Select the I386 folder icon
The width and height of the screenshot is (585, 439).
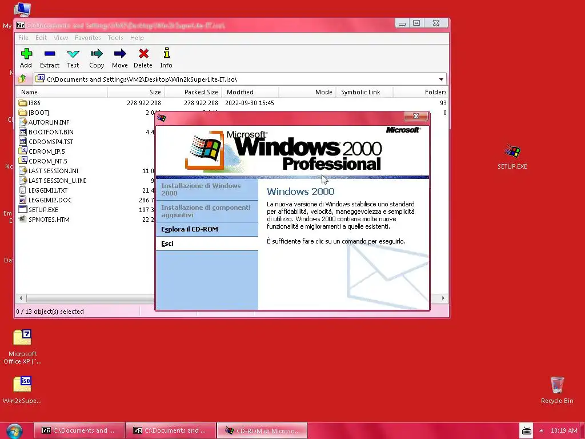(23, 103)
